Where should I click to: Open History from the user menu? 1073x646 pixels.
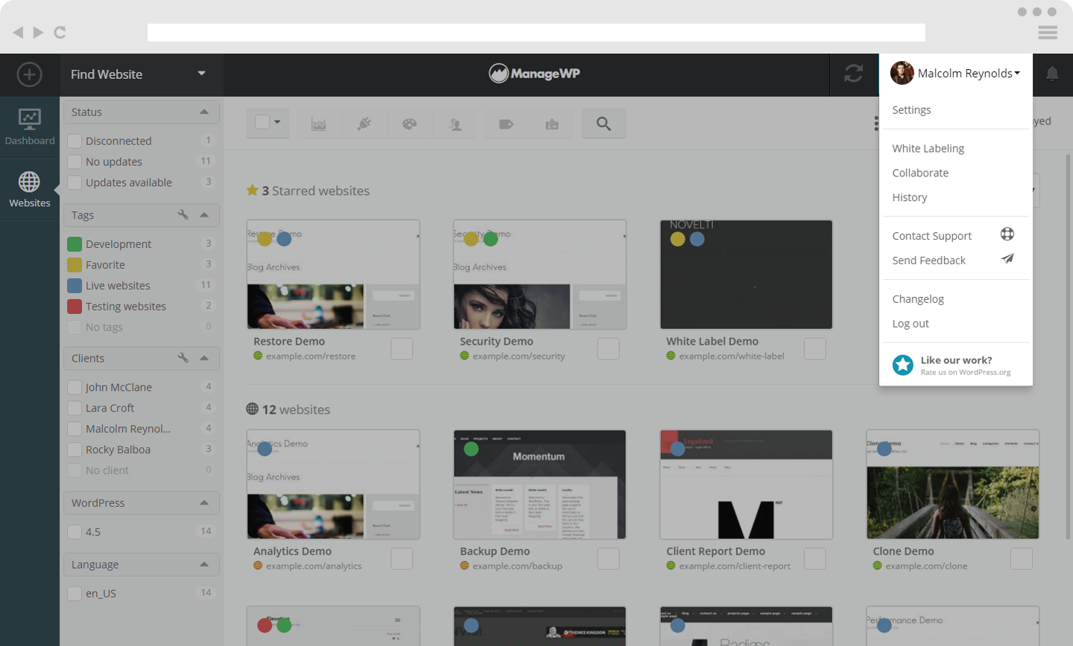910,197
